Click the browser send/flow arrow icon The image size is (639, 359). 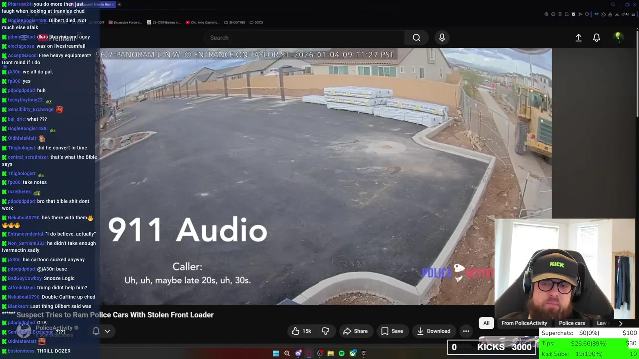[x=580, y=14]
